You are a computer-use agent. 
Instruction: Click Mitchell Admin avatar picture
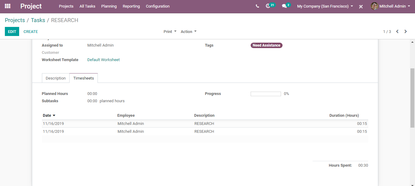pos(374,6)
